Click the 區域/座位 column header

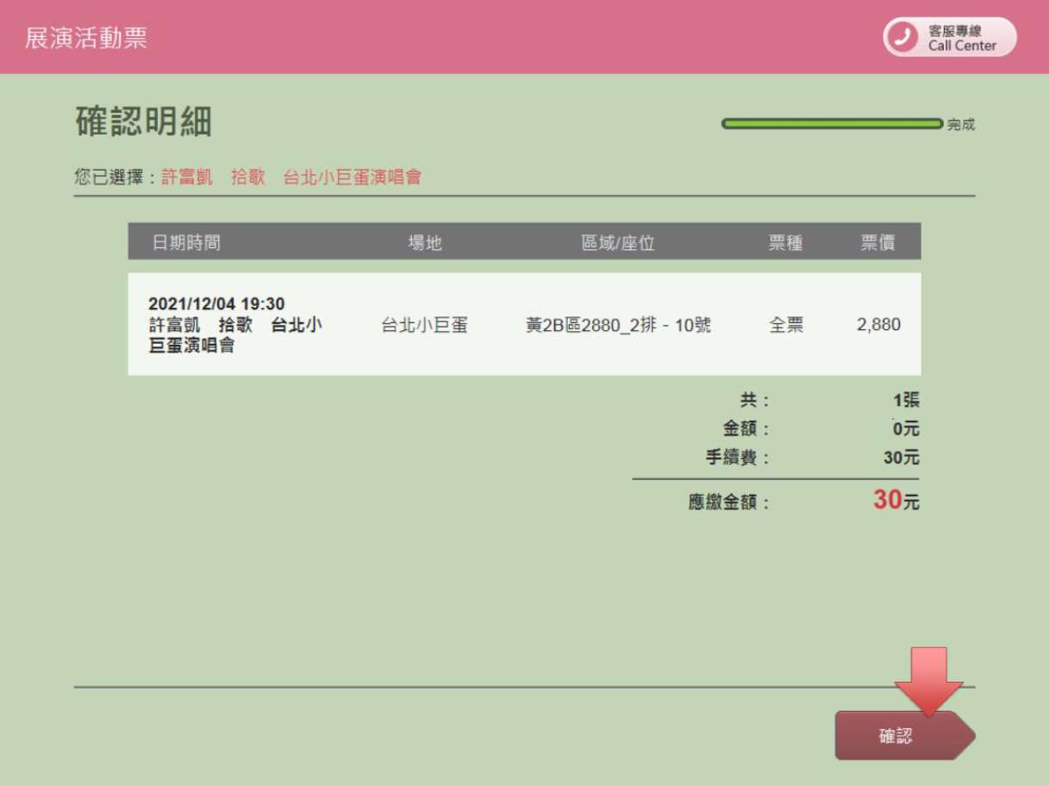(x=618, y=243)
